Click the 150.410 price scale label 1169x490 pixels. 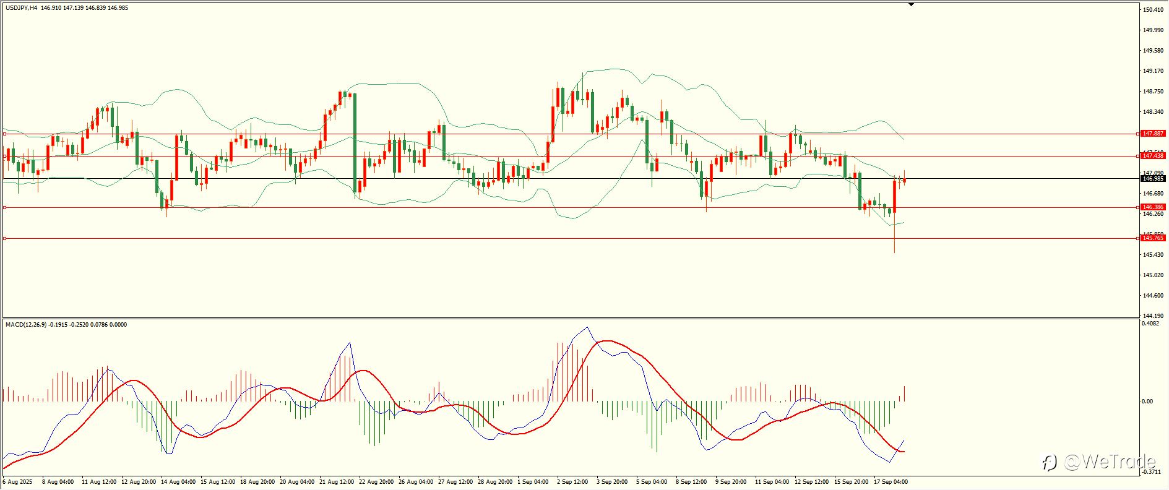coord(1153,10)
